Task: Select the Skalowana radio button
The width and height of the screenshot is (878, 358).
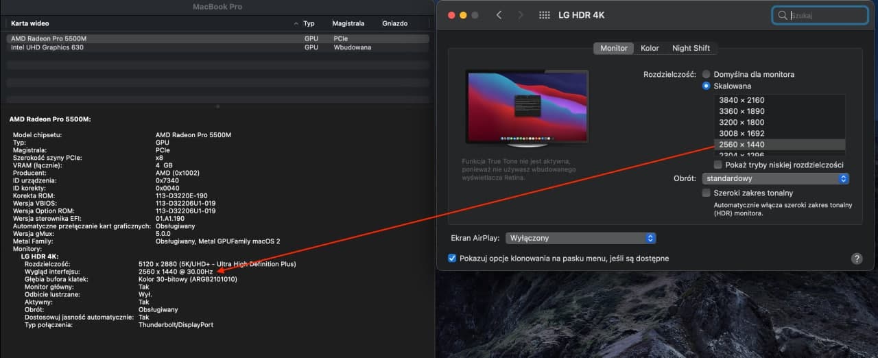Action: click(706, 86)
